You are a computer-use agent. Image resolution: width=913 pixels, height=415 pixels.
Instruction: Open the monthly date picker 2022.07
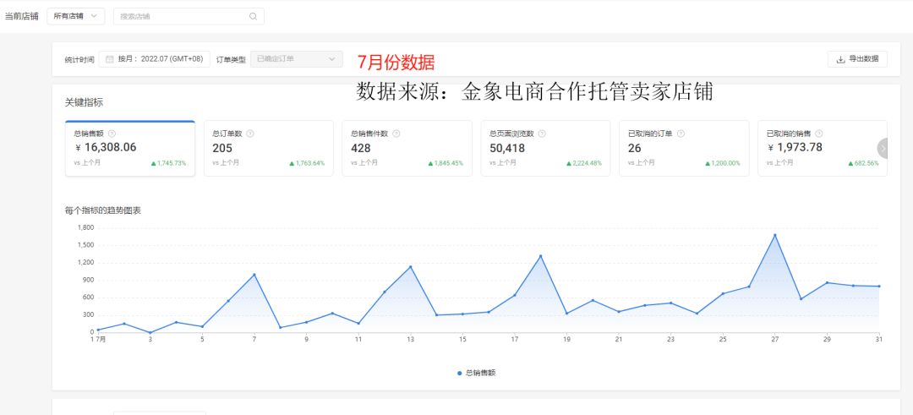[x=155, y=59]
